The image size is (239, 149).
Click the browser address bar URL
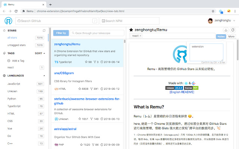pos(81,11)
